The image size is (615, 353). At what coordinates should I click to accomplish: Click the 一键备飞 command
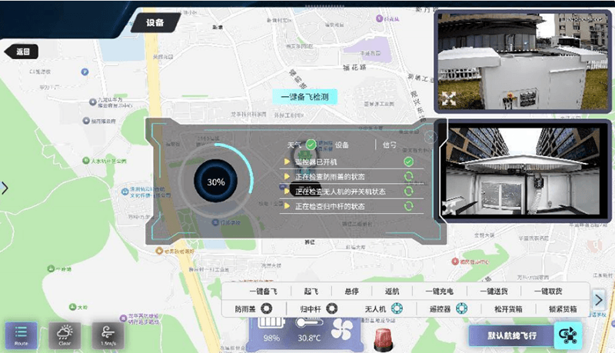pyautogui.click(x=263, y=291)
